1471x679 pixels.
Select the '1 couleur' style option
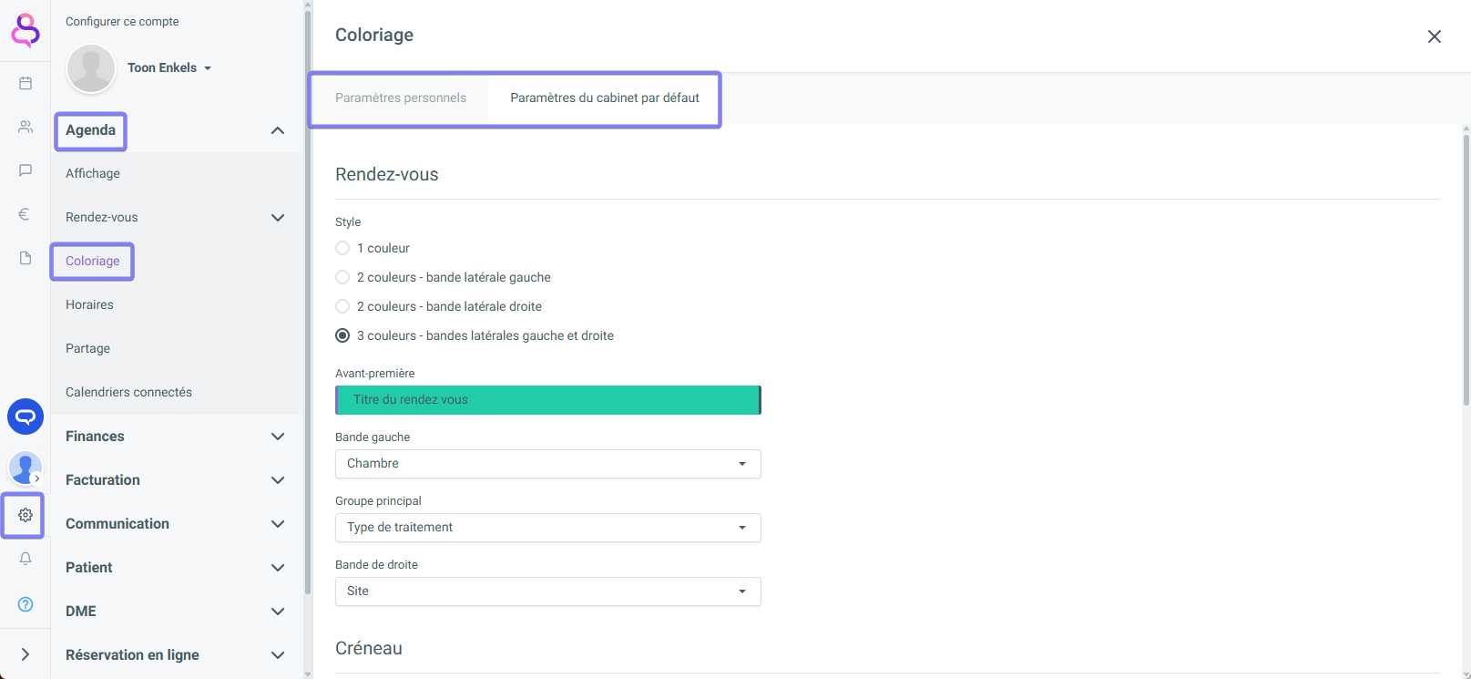click(x=342, y=248)
